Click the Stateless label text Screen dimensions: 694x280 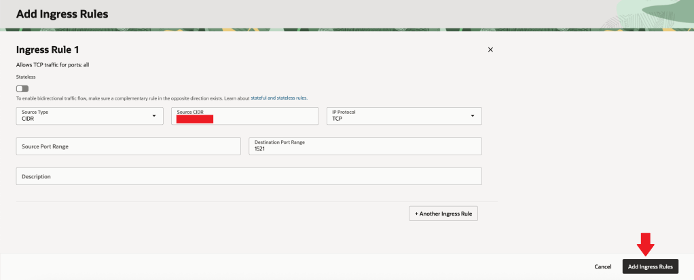25,77
